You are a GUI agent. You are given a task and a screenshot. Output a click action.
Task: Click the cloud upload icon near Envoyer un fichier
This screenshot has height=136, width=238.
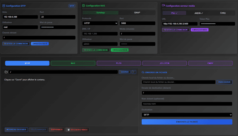pos(143,72)
